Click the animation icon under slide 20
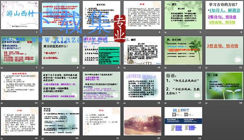The height and width of the screenshot is (140, 244). click(43, 139)
